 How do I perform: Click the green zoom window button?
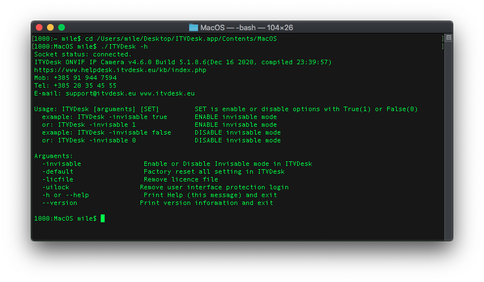(62, 27)
